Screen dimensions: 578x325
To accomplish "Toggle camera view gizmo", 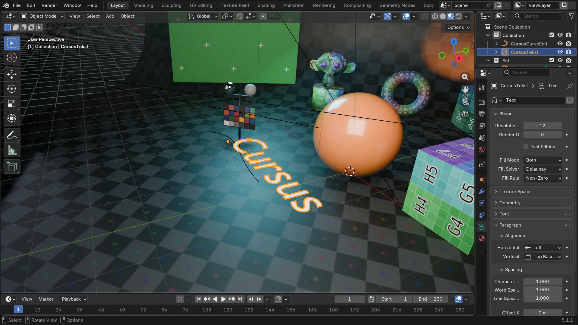I will [465, 101].
